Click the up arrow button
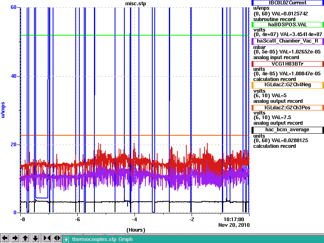The image size is (324, 243). 25,238
